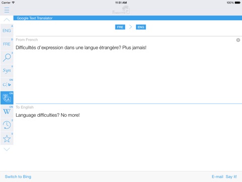Open the hamburger menu

pyautogui.click(x=7, y=10)
